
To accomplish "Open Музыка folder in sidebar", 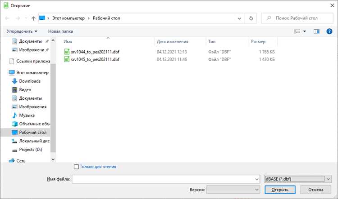I will point(23,115).
